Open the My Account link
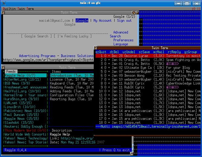Image resolution: width=202 pixels, height=157 pixels. click(102, 21)
